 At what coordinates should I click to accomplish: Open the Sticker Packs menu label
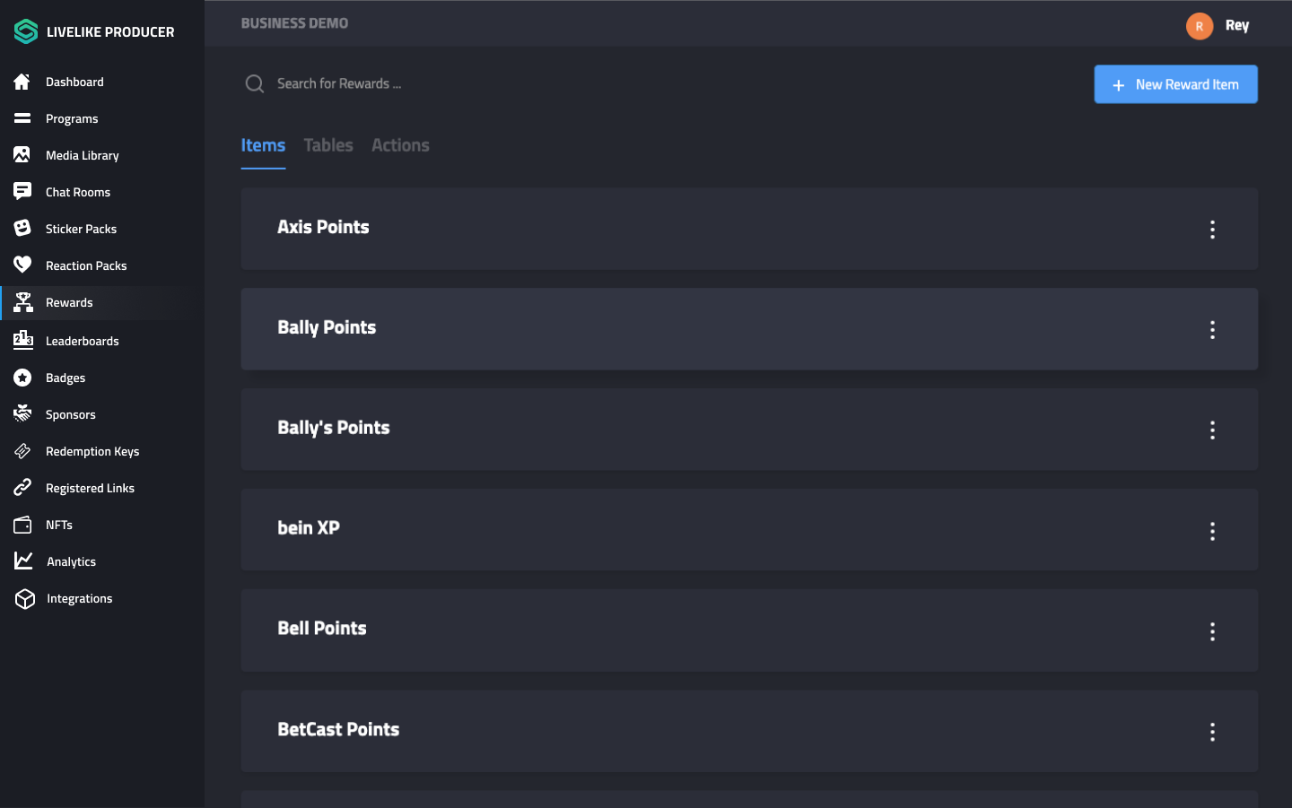[81, 229]
